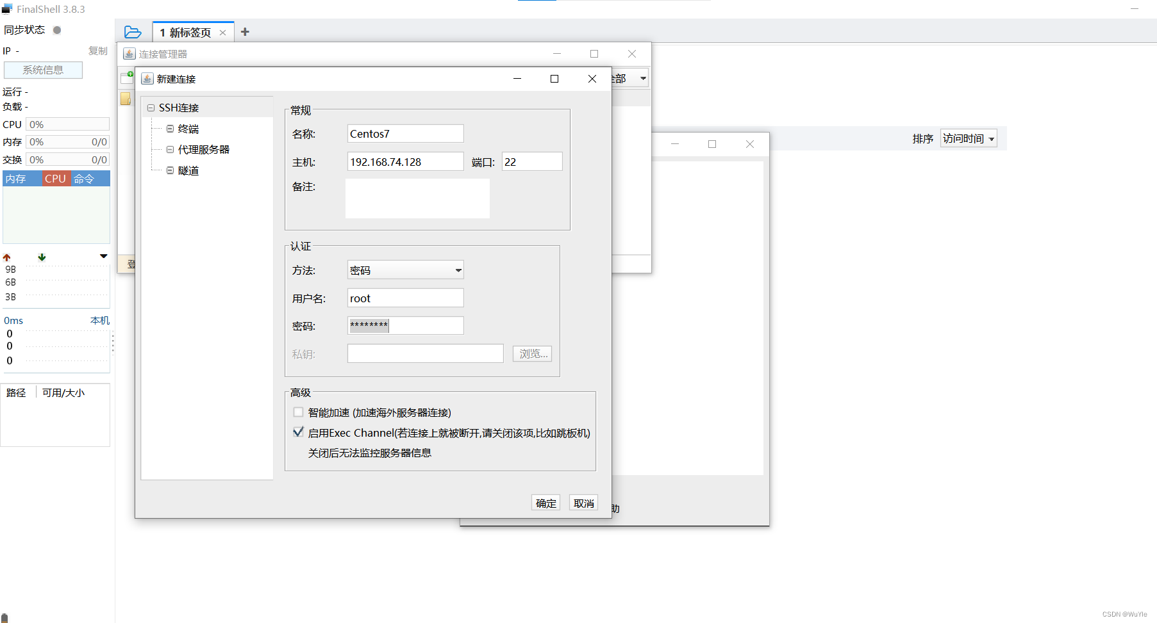Select 终端 in the settings tree

point(188,129)
